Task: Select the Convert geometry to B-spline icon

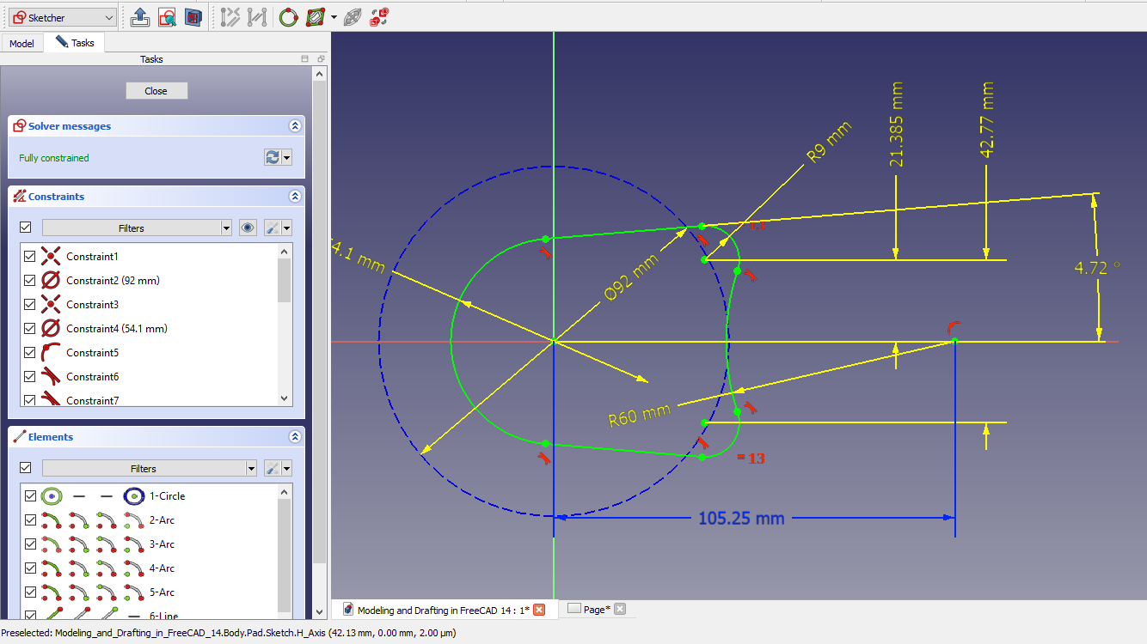Action: (x=289, y=16)
